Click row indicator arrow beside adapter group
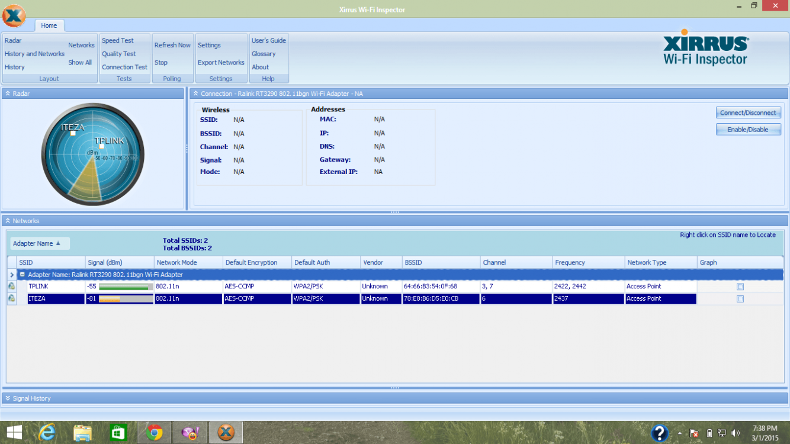 12,275
